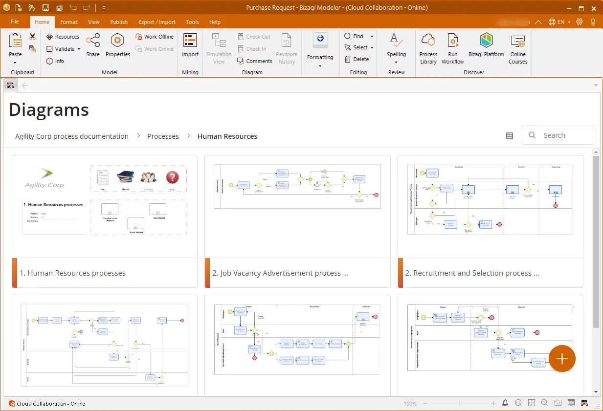
Task: Navigate to Processes breadcrumb link
Action: (x=163, y=136)
